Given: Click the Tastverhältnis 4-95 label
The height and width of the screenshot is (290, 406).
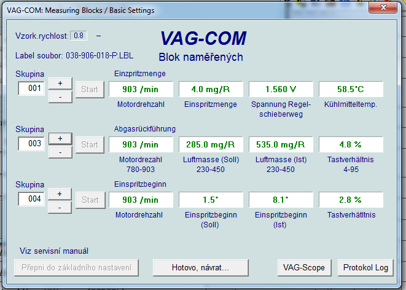Looking at the screenshot, I should 351,165.
